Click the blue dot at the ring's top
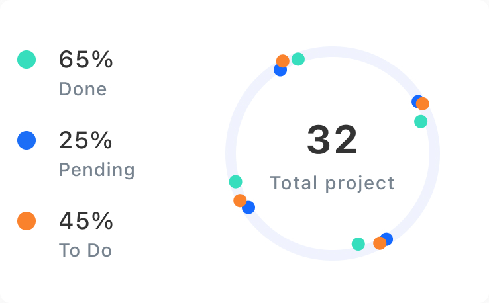The height and width of the screenshot is (303, 489). coord(279,71)
